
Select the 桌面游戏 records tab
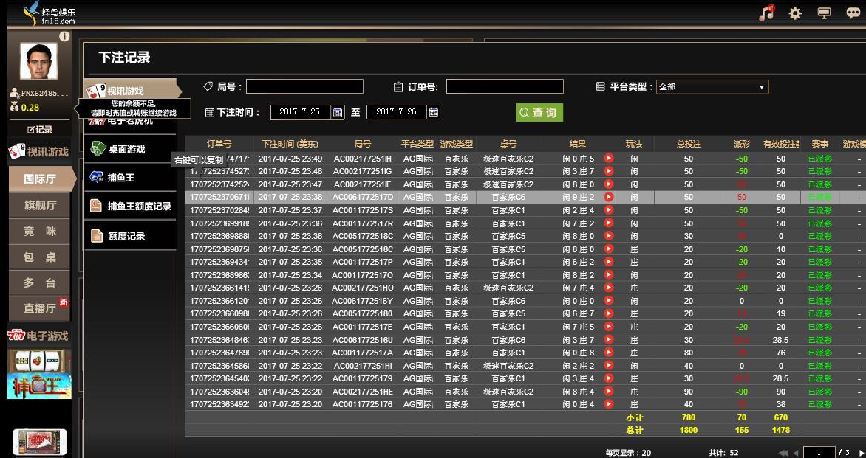130,149
